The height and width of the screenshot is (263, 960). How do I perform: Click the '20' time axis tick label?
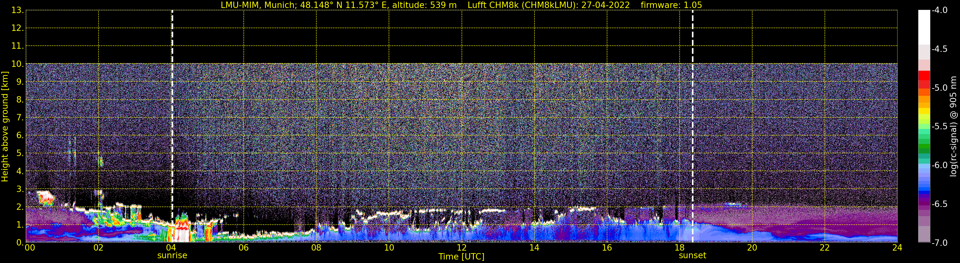pyautogui.click(x=752, y=247)
